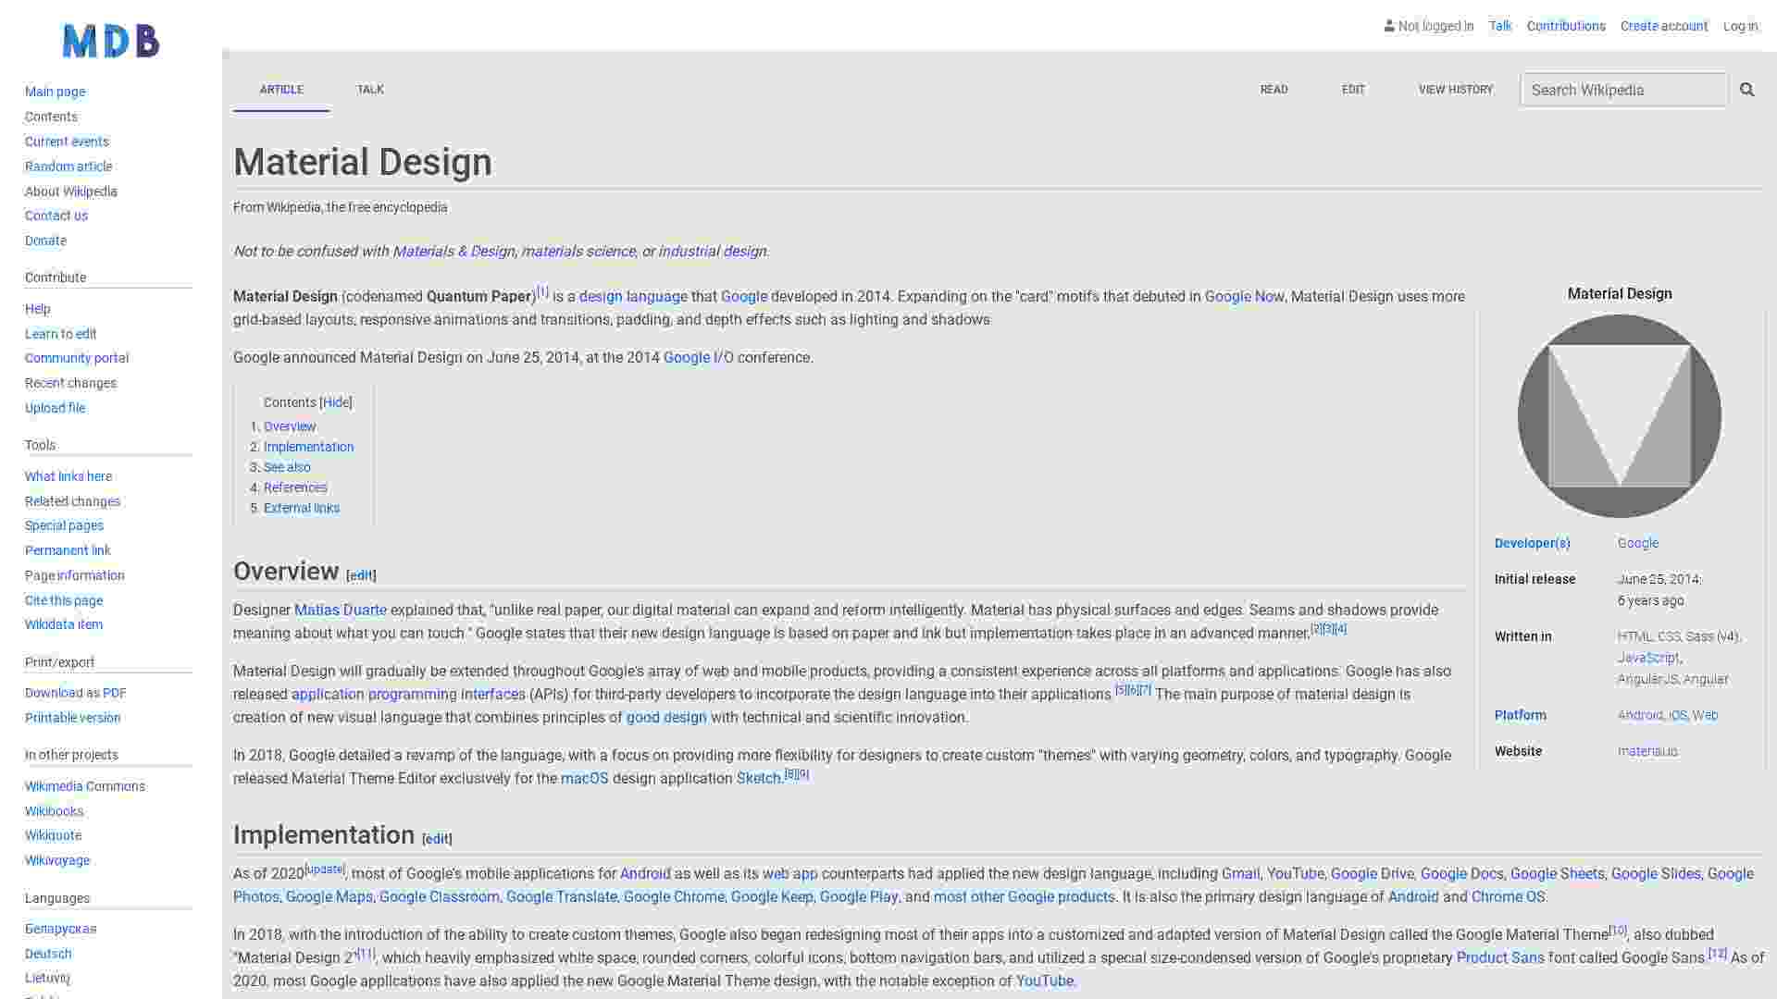The width and height of the screenshot is (1777, 999).
Task: Jump to References in contents
Action: tap(295, 487)
